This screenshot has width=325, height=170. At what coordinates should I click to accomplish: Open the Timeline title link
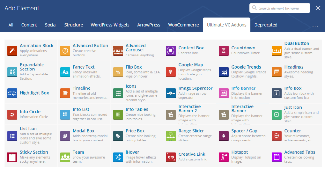pyautogui.click(x=82, y=88)
